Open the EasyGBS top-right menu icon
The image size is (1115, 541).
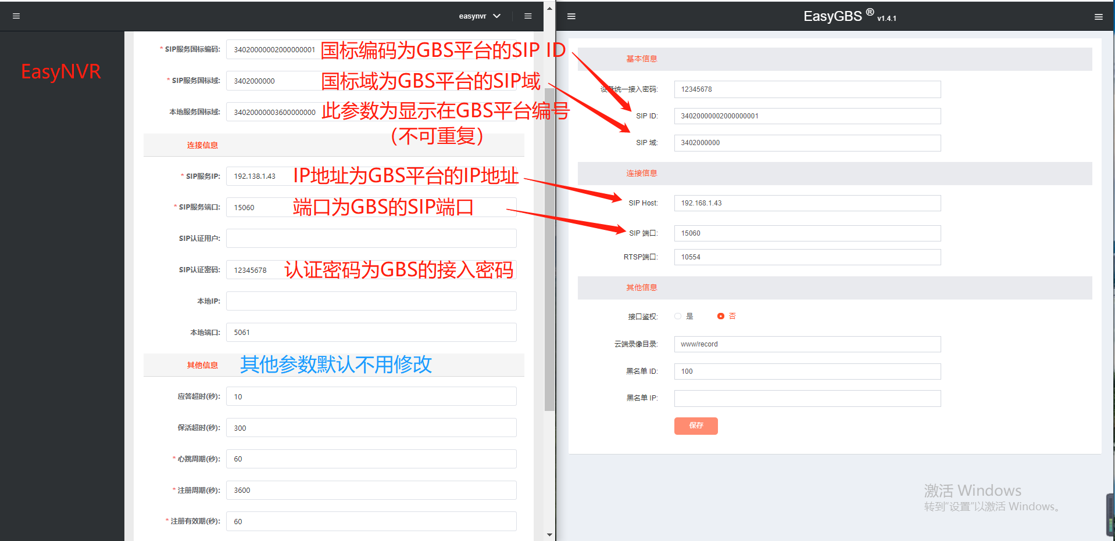point(1098,17)
